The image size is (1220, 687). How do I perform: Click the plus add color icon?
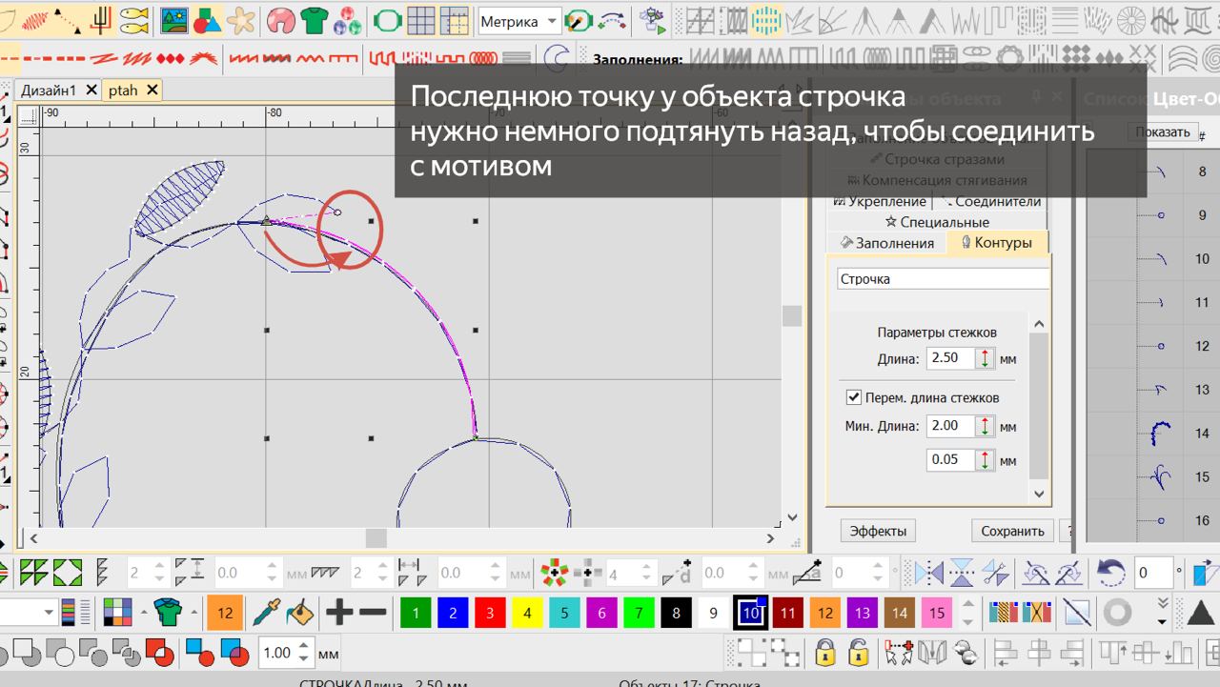338,613
